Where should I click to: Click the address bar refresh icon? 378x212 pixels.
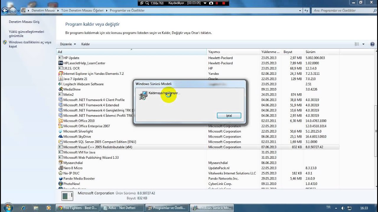tap(307, 10)
